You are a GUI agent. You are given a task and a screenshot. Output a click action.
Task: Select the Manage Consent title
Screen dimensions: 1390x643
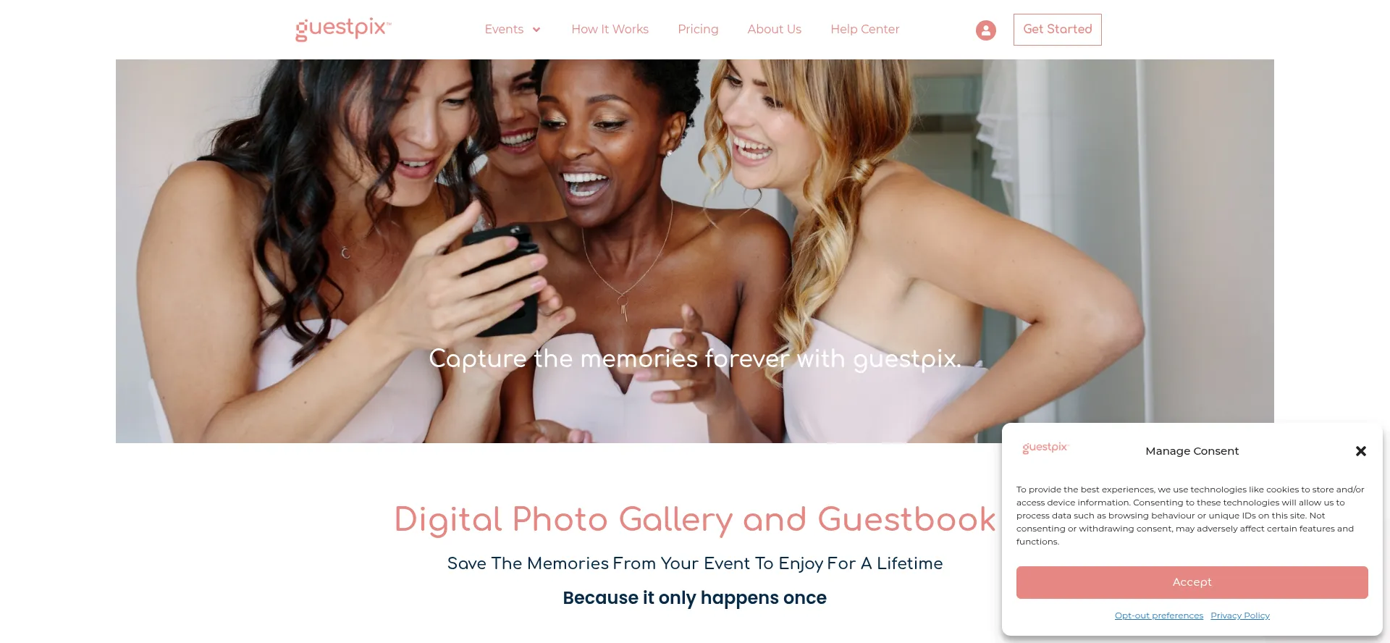pyautogui.click(x=1192, y=451)
